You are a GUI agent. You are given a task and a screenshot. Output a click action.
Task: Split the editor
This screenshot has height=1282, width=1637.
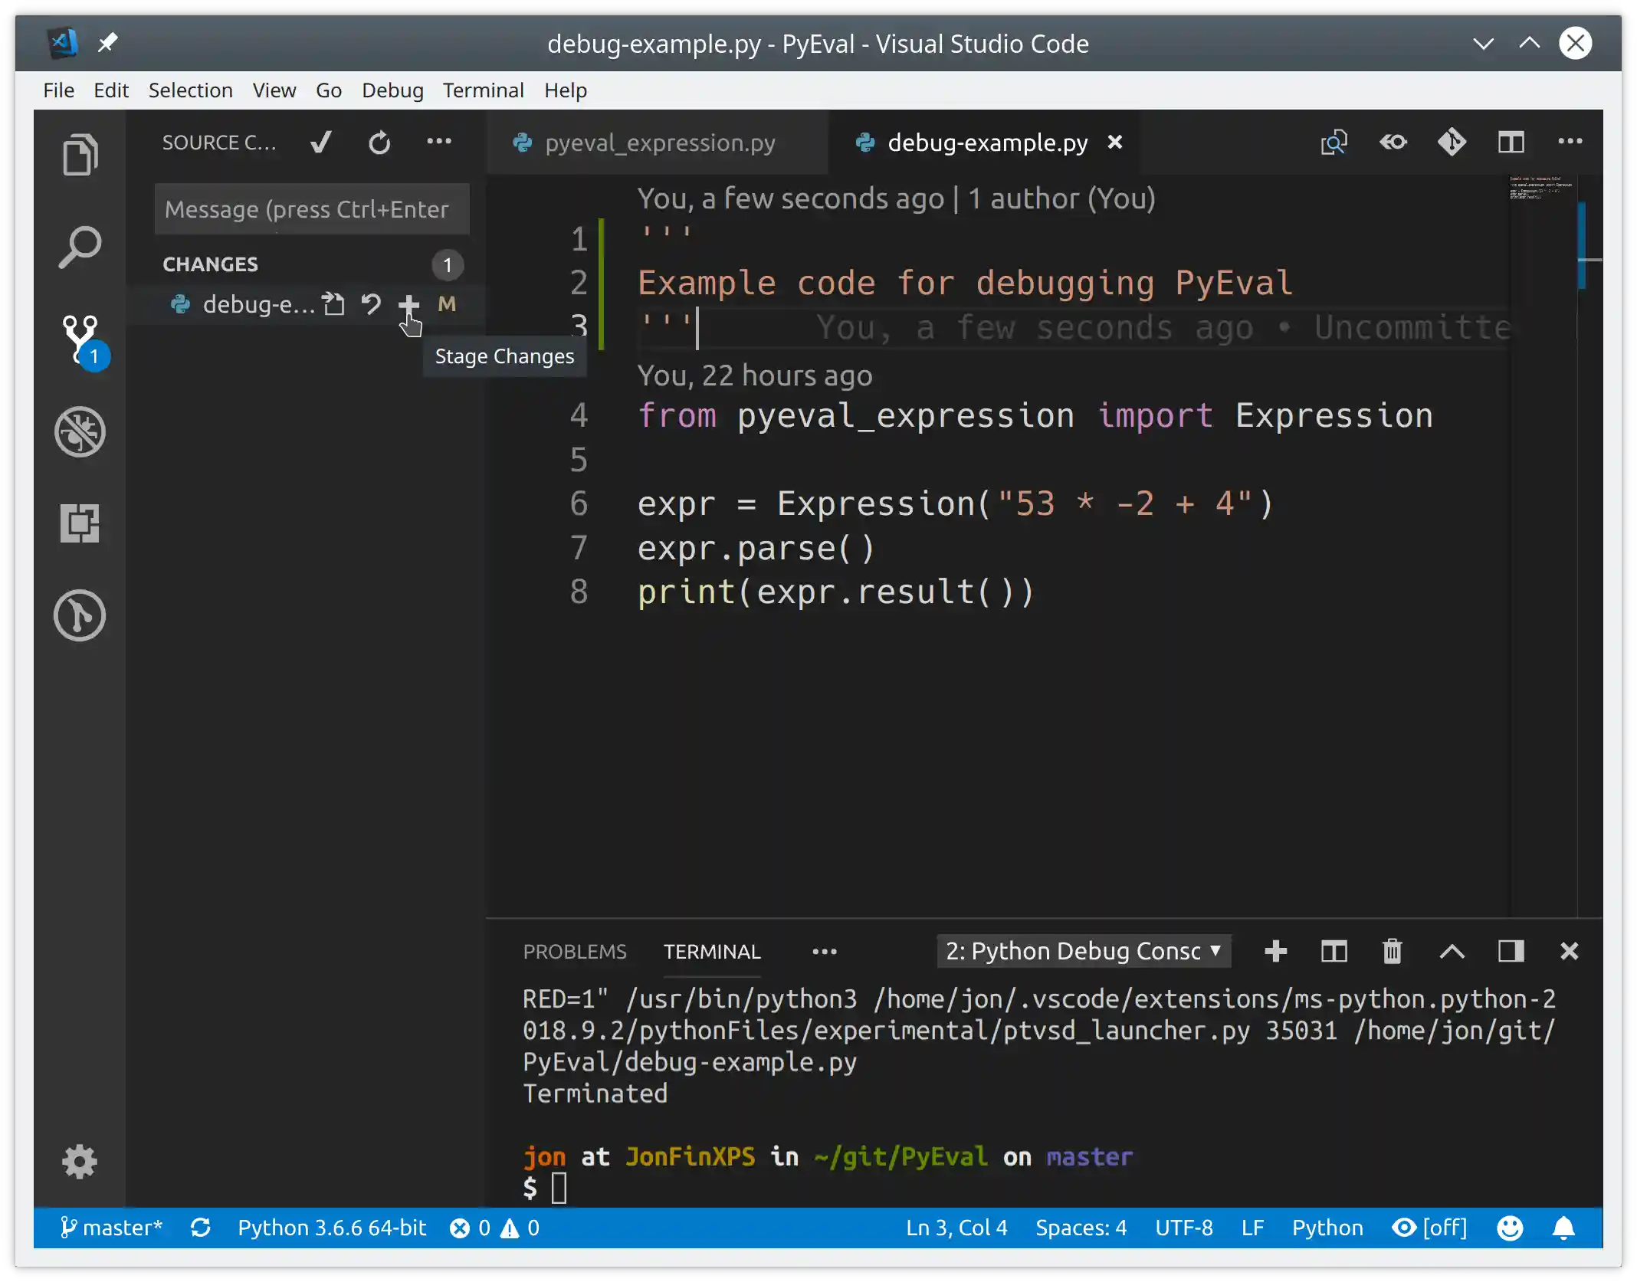pyautogui.click(x=1511, y=142)
